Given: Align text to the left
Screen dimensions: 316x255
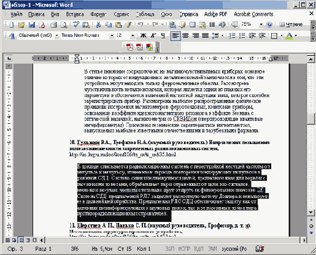Looking at the screenshot, I should coord(175,36).
